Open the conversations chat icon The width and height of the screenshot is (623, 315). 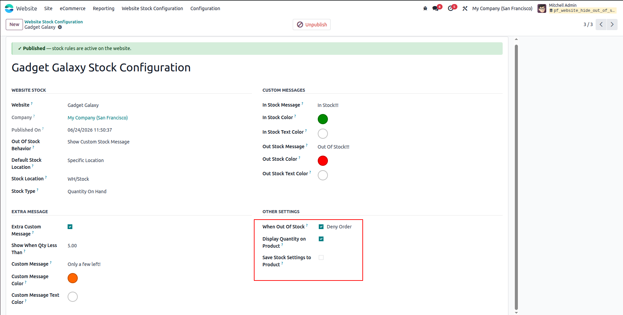pyautogui.click(x=436, y=8)
